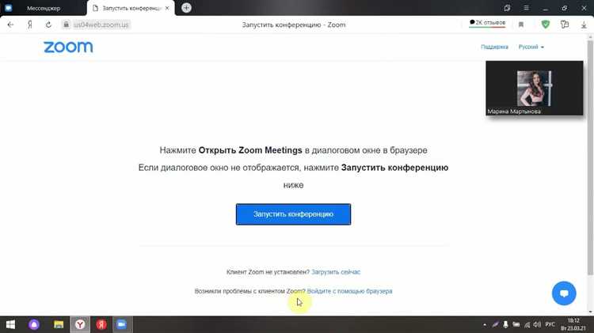Image resolution: width=594 pixels, height=333 pixels.
Task: Click the microphone tray icon
Action: 505,324
